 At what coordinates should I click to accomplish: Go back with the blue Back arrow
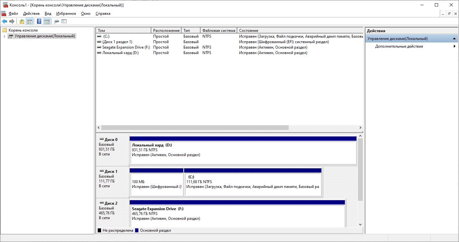[5, 22]
